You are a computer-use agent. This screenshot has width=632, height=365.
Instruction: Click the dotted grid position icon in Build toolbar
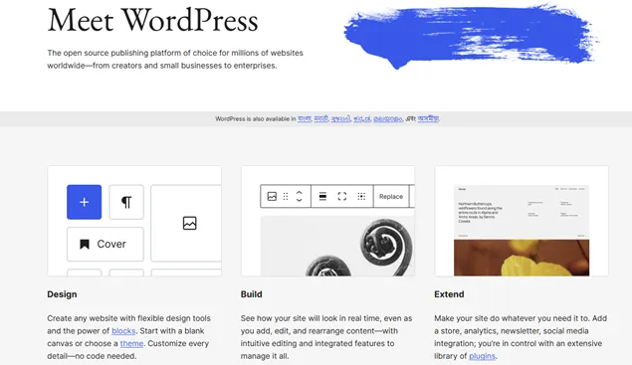coord(361,196)
